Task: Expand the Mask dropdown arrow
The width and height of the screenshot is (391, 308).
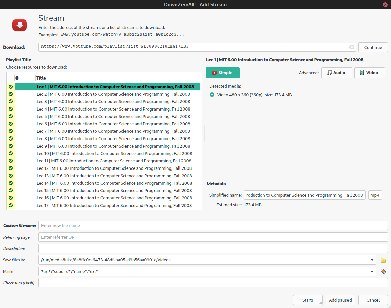Action: (x=372, y=271)
